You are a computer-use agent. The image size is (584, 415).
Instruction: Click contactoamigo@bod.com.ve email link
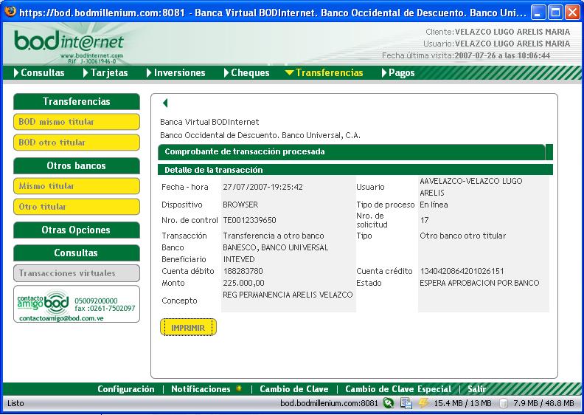(61, 318)
